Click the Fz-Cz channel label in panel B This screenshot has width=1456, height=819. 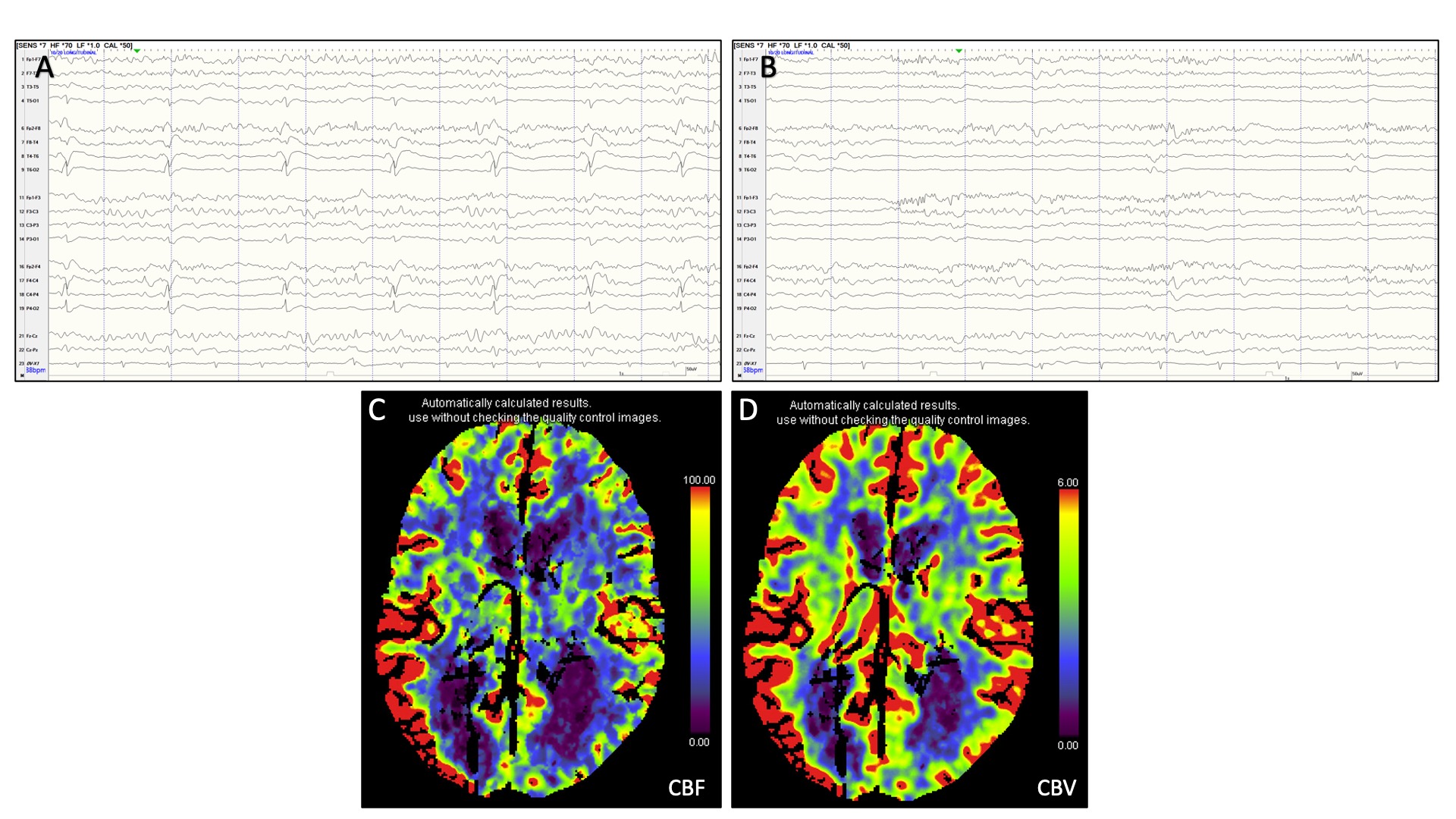(x=748, y=336)
